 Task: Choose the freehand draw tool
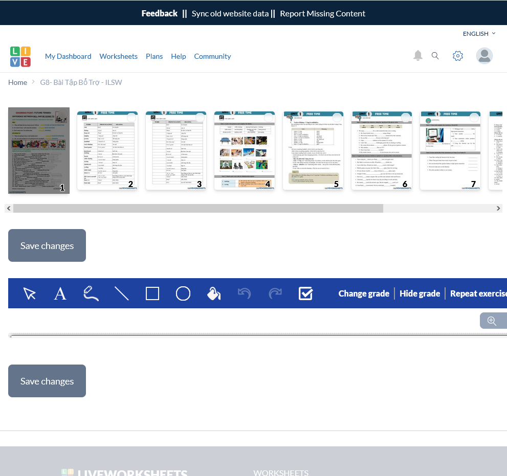coord(91,293)
